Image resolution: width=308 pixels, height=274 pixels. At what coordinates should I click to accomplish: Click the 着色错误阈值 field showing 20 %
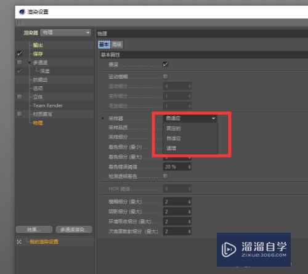pos(176,167)
